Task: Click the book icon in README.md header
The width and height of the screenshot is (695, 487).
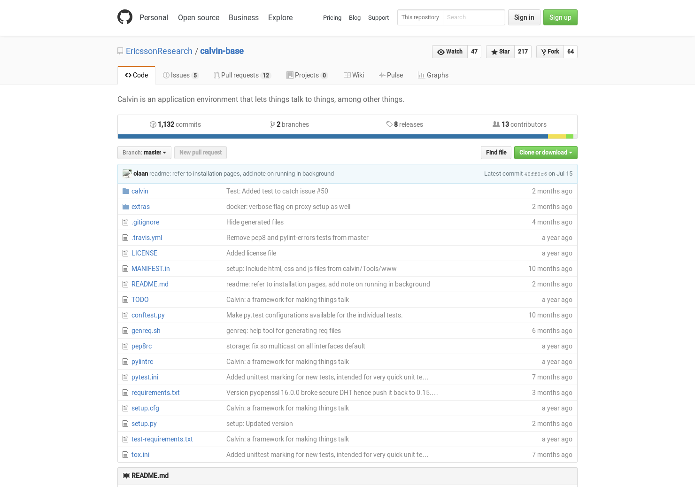Action: coord(126,476)
